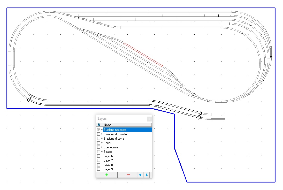
Task: Click the diamond marker beside Stazione di testa
Action: (102, 138)
